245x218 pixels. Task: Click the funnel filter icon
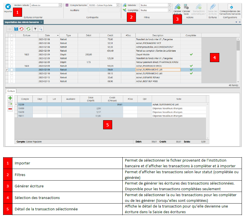tap(35, 29)
